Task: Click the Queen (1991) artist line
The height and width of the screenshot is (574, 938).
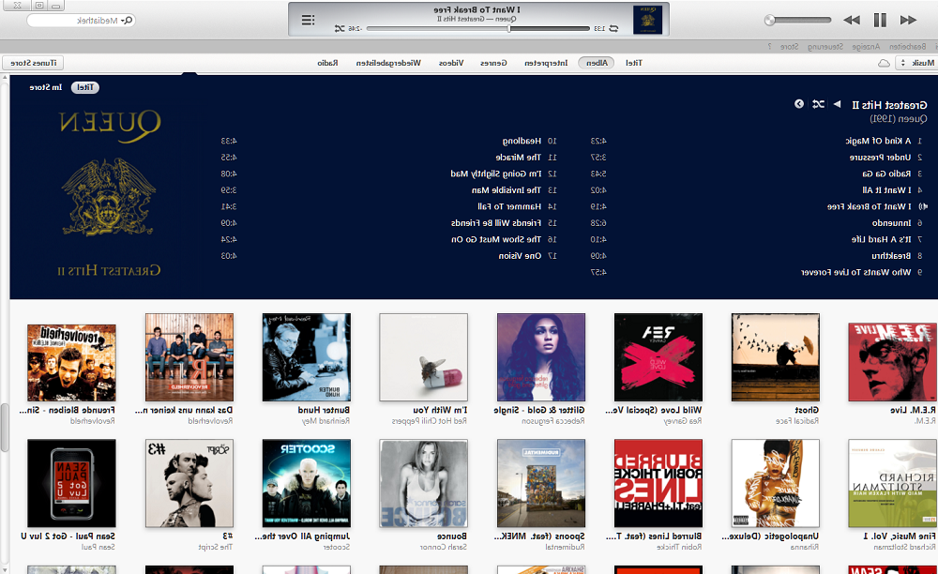Action: click(898, 119)
